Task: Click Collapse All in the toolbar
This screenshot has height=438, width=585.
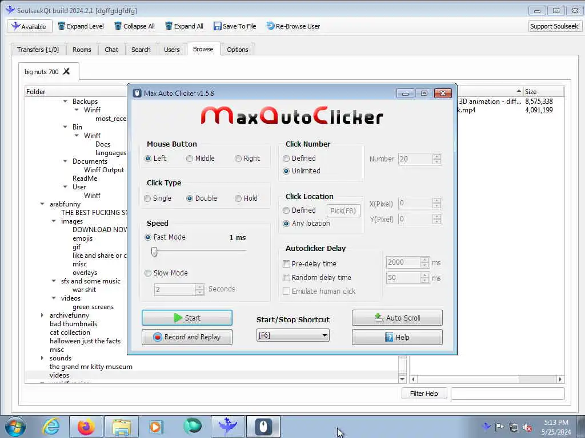Action: [x=134, y=26]
